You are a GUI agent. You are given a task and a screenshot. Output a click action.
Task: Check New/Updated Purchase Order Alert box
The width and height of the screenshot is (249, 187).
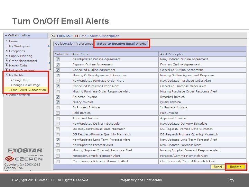pos(58,81)
